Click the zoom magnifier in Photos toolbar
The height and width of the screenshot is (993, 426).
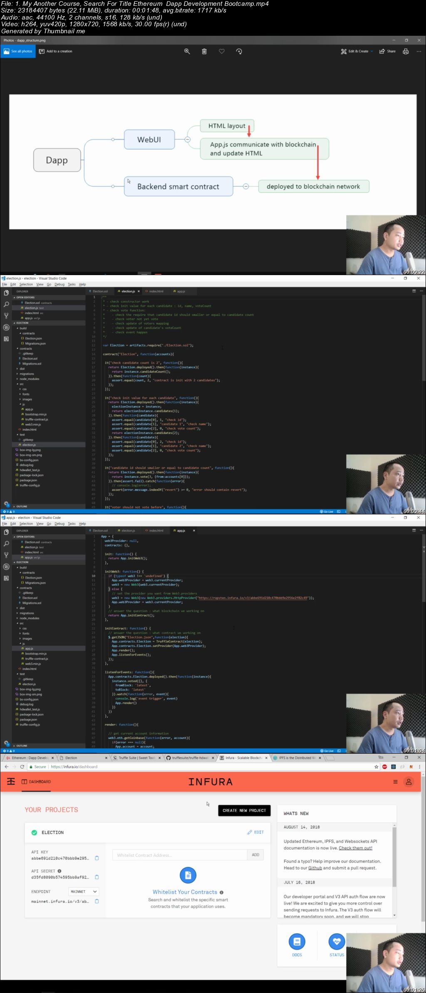187,51
